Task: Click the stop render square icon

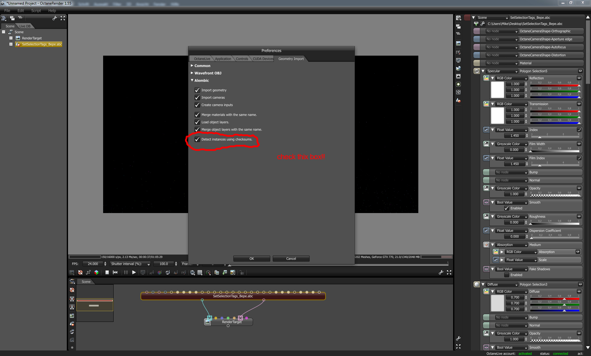Action: click(107, 272)
